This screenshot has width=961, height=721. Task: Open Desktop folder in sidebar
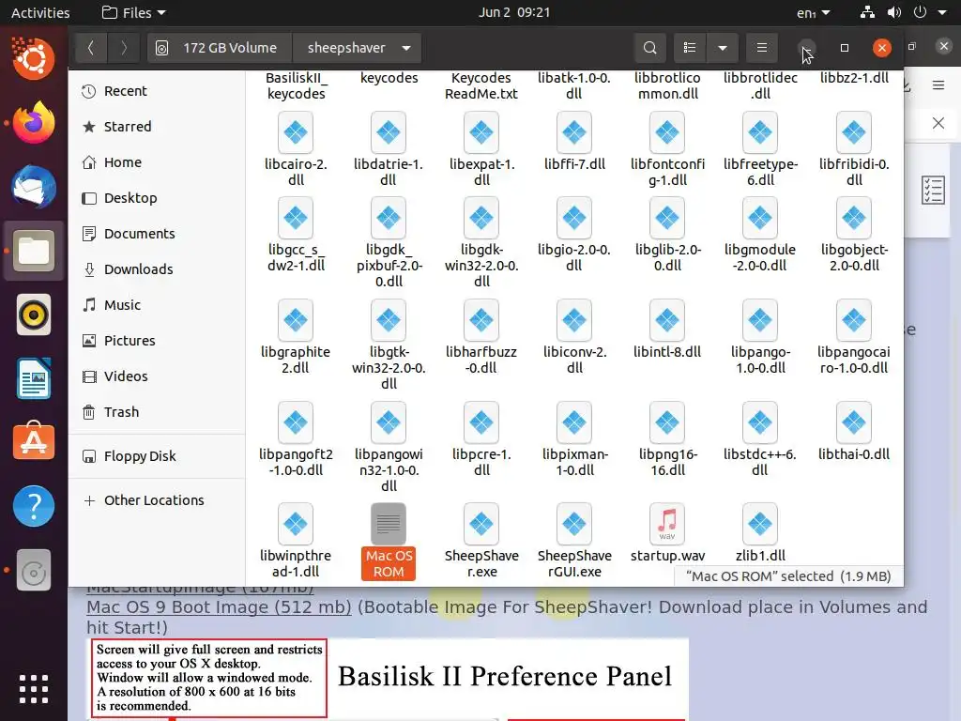click(157, 198)
